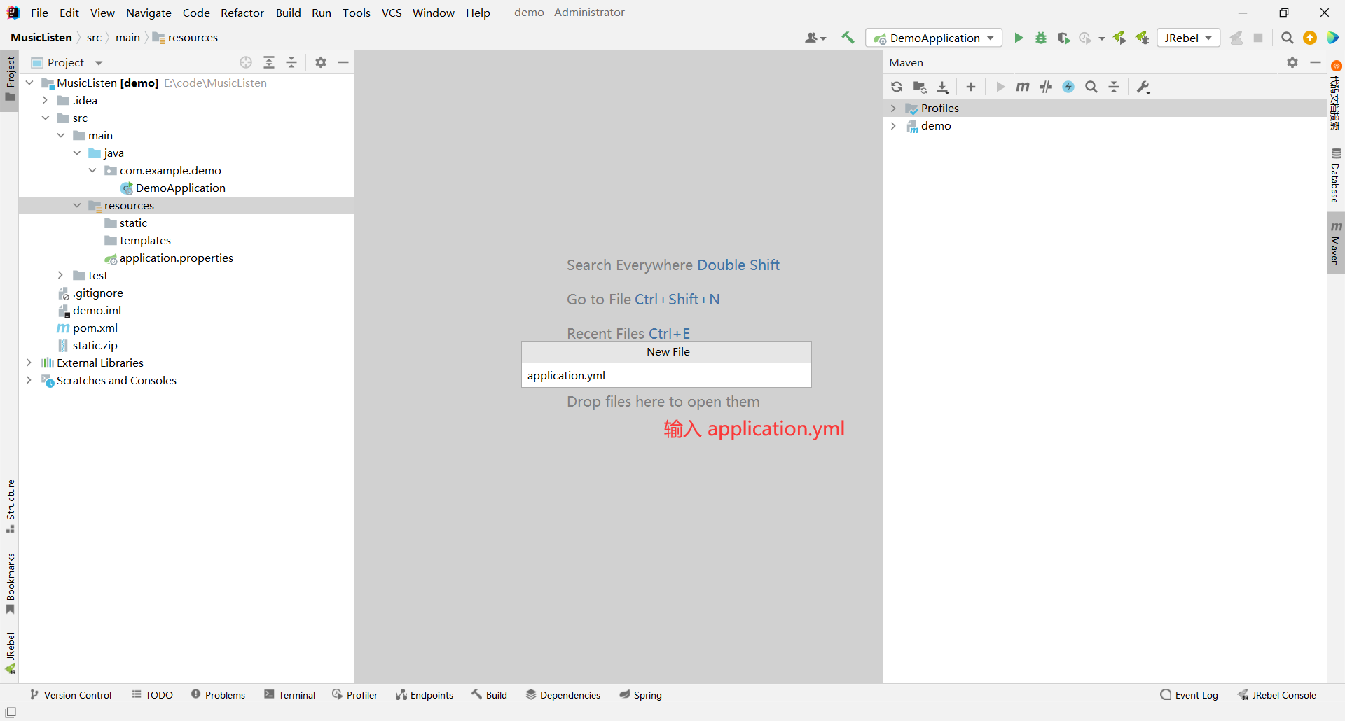1345x721 pixels.
Task: Run DemoApplication with the green play icon
Action: pyautogui.click(x=1019, y=38)
